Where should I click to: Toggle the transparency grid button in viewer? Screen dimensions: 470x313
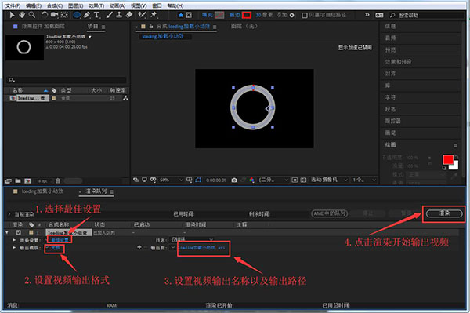pyautogui.click(x=303, y=180)
